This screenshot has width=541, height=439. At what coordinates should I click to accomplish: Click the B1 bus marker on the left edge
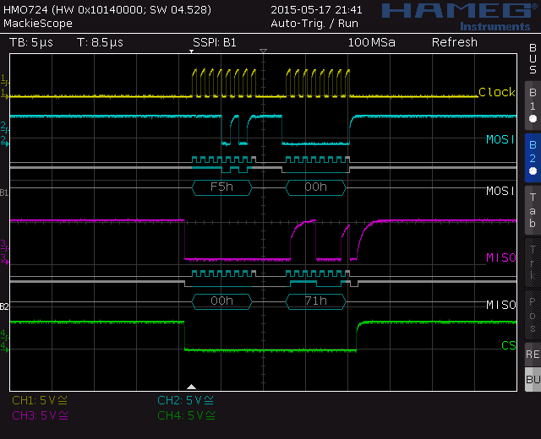pyautogui.click(x=4, y=192)
